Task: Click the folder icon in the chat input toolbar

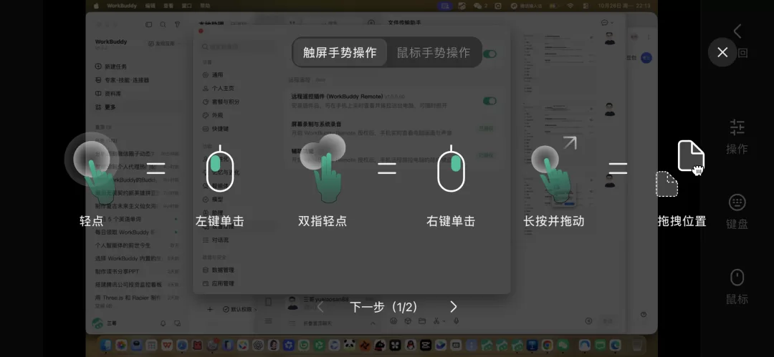Action: (x=422, y=321)
